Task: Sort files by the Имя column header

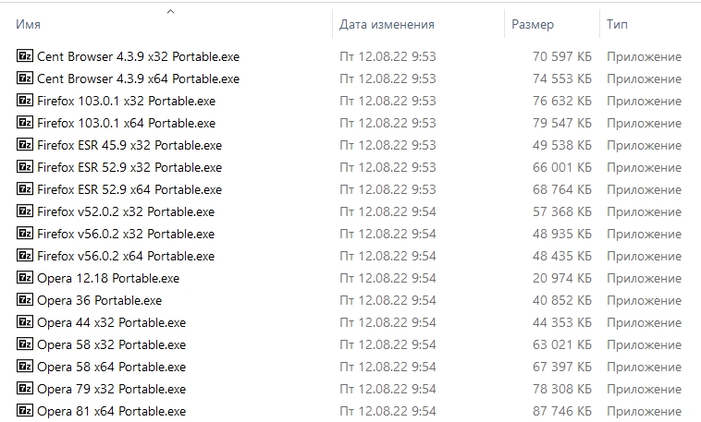Action: pos(28,24)
